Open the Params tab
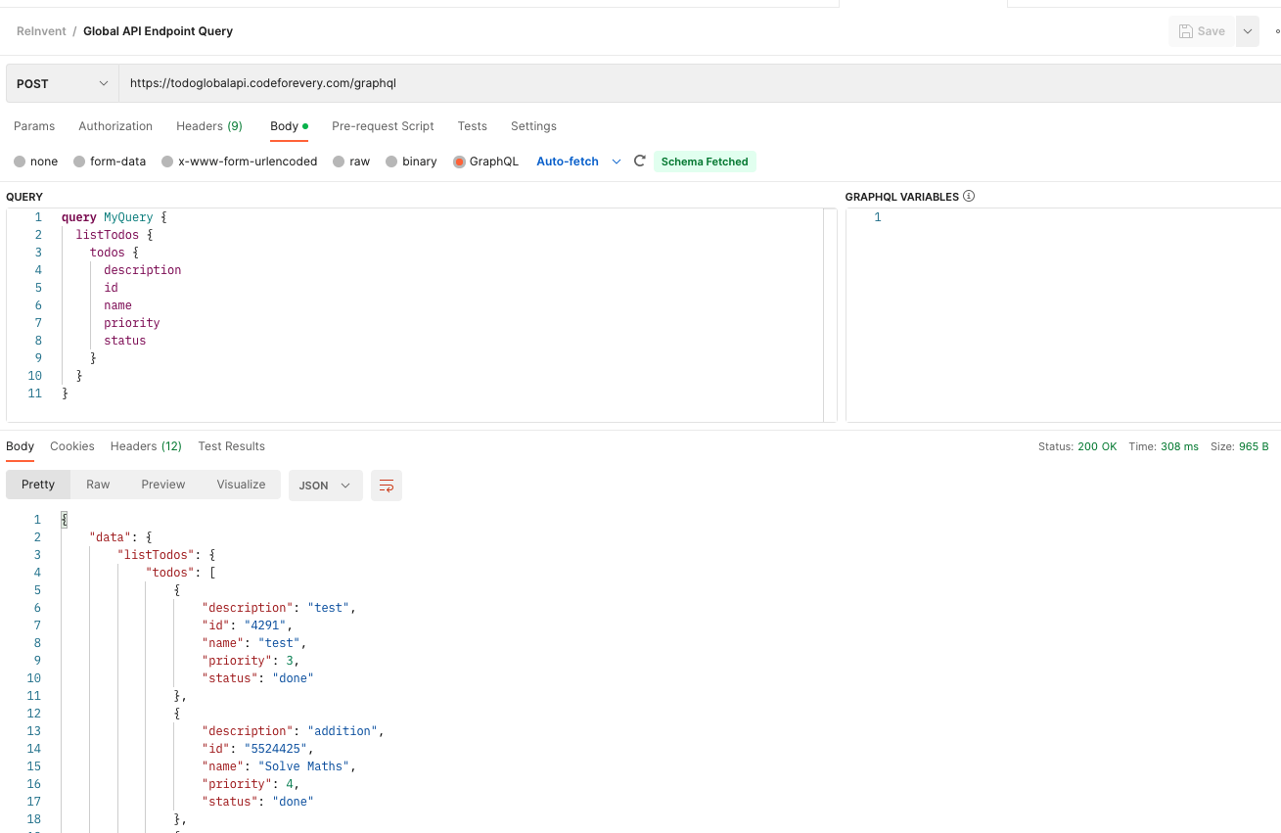Viewport: 1281px width, 833px height. (x=34, y=126)
